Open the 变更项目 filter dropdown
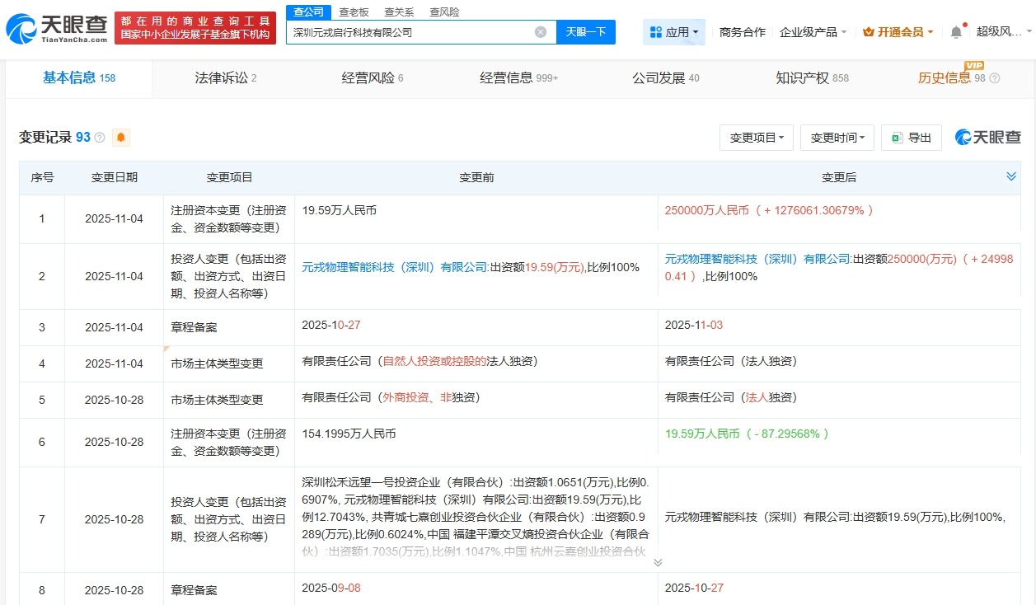The image size is (1036, 605). 757,138
